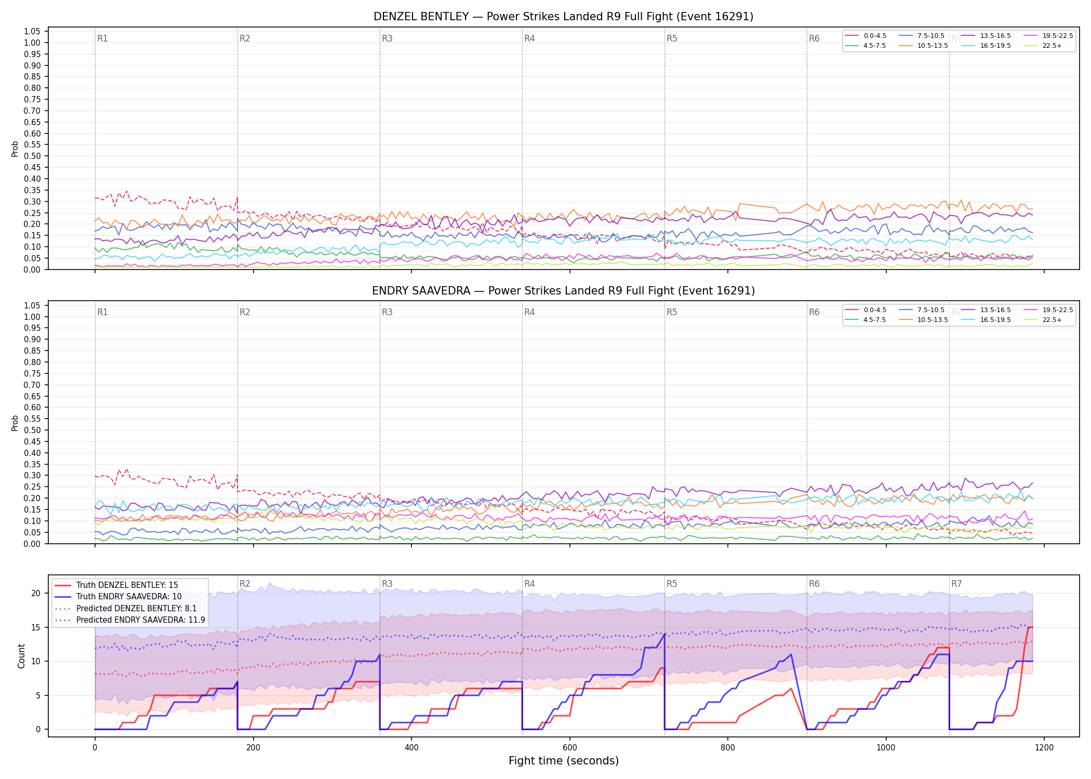Click the 10.5-13.5 legend entry in top chart

click(924, 46)
